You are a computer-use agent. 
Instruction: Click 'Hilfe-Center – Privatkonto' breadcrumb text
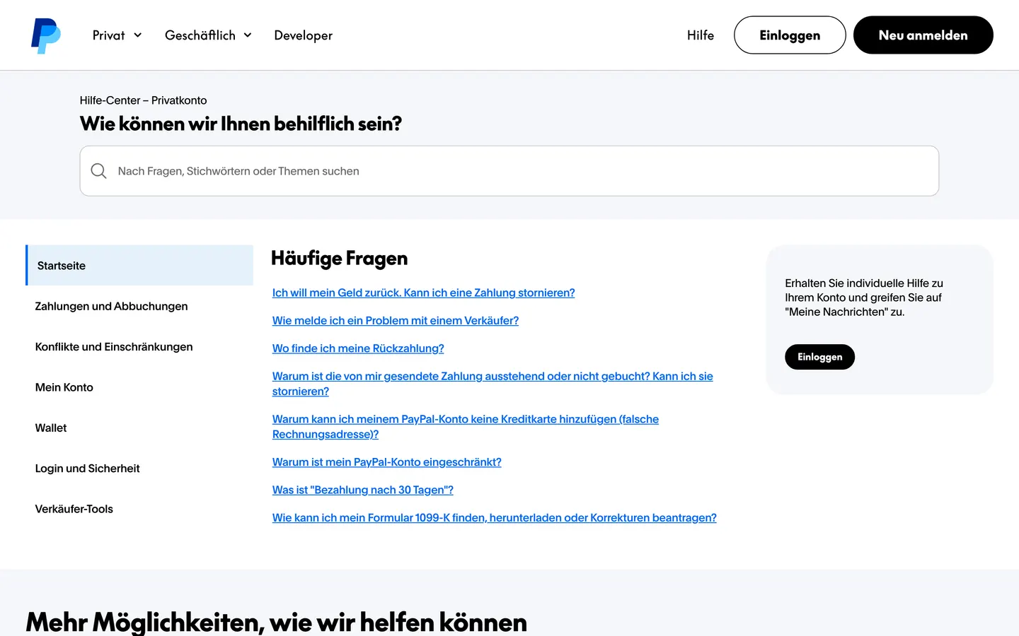(x=143, y=100)
